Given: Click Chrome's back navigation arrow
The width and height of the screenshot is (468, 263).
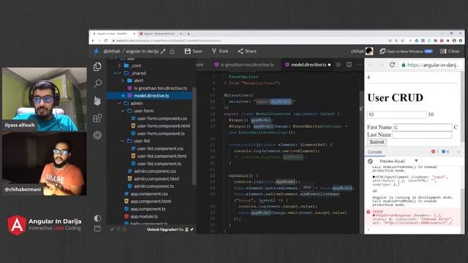Looking at the screenshot, I should pyautogui.click(x=93, y=41).
